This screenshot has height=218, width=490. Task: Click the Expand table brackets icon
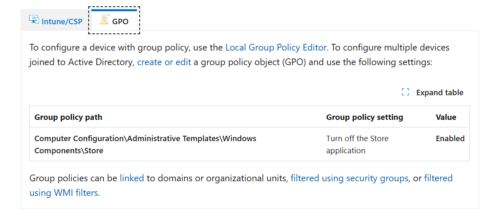click(405, 92)
